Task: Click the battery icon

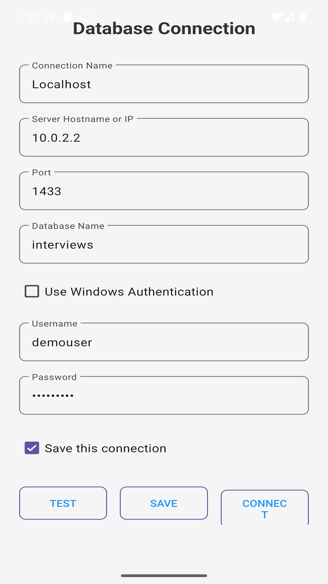Action: [302, 17]
